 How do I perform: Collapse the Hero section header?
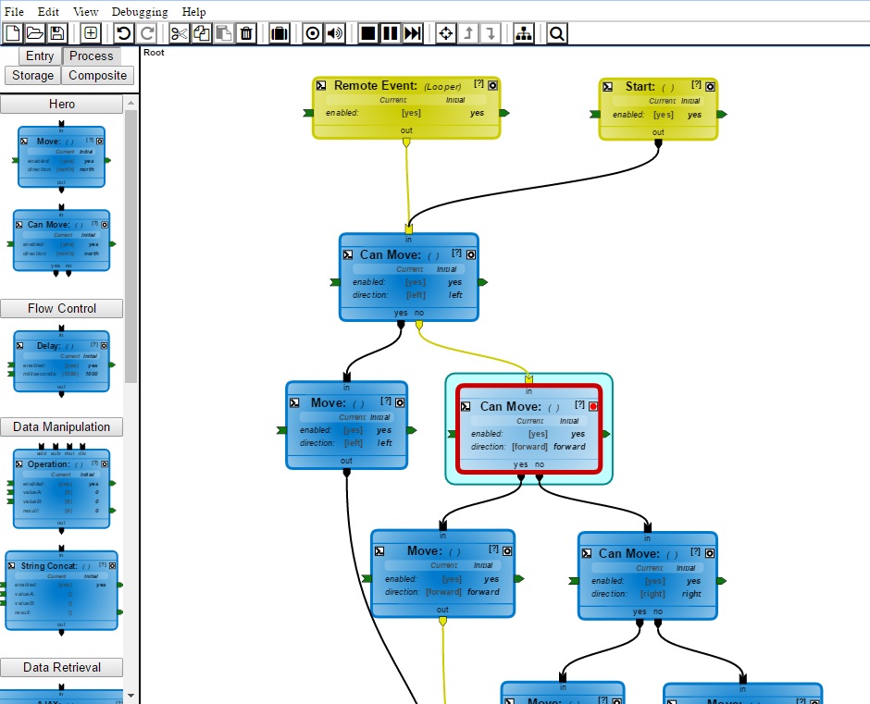[62, 105]
